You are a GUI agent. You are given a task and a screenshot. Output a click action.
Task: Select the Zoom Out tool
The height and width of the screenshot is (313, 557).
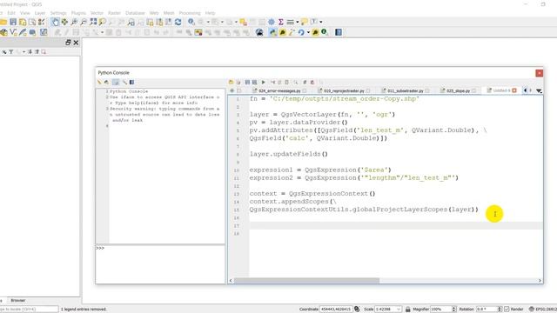pyautogui.click(x=84, y=22)
